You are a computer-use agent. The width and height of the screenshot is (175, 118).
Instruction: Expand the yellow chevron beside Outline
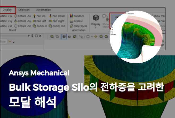coord(10,41)
